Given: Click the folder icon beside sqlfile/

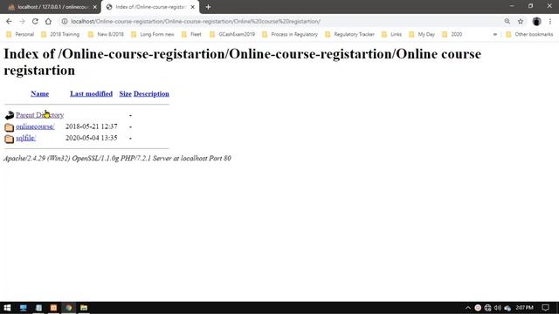Looking at the screenshot, I should 10,138.
